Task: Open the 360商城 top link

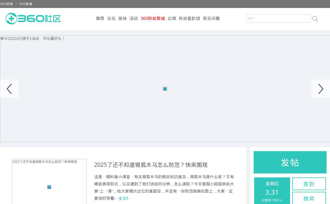Action: 26,4
